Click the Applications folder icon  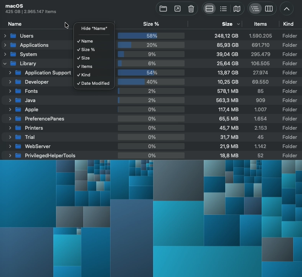[x=13, y=45]
